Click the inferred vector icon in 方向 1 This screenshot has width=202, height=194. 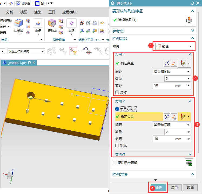pyautogui.click(x=183, y=63)
